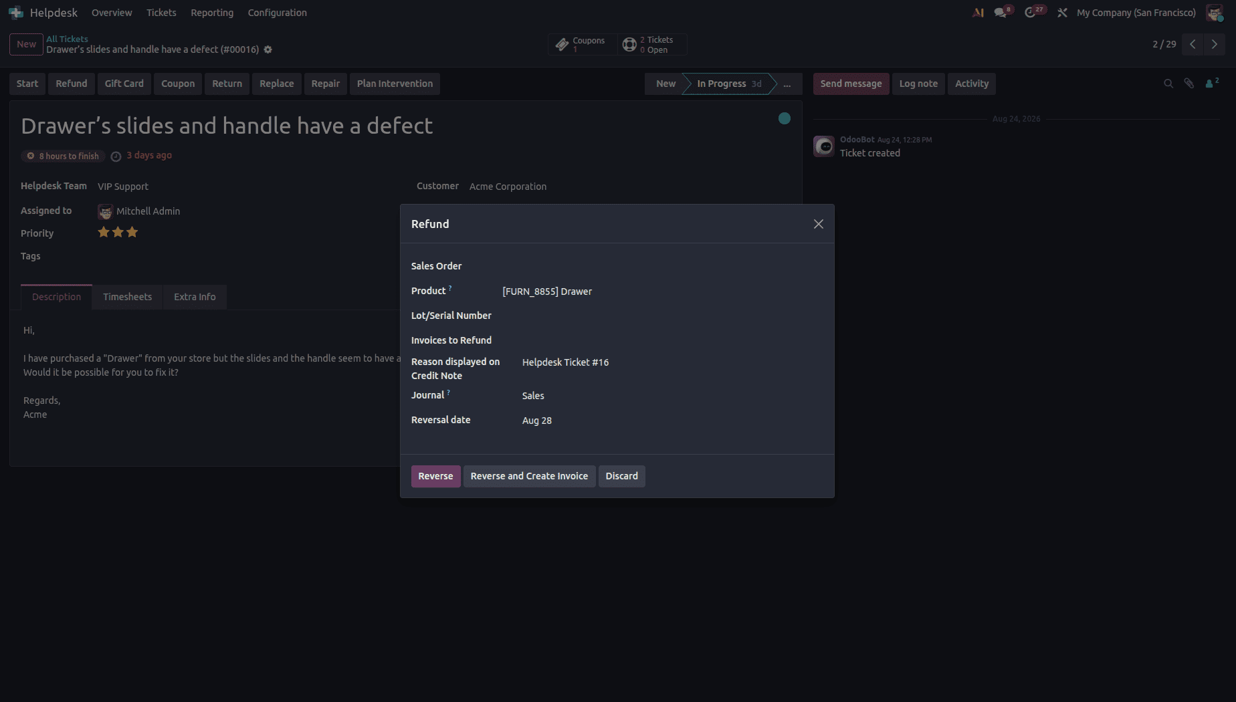Show followers icon in chatter
1236x702 pixels.
coord(1212,84)
